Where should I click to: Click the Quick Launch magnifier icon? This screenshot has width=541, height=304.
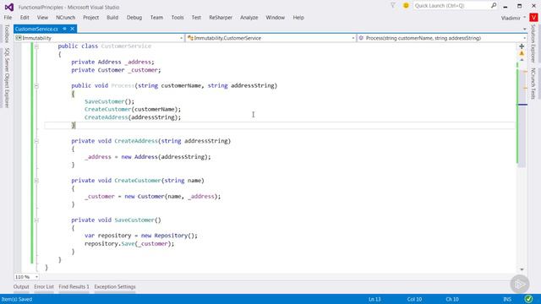tap(494, 6)
